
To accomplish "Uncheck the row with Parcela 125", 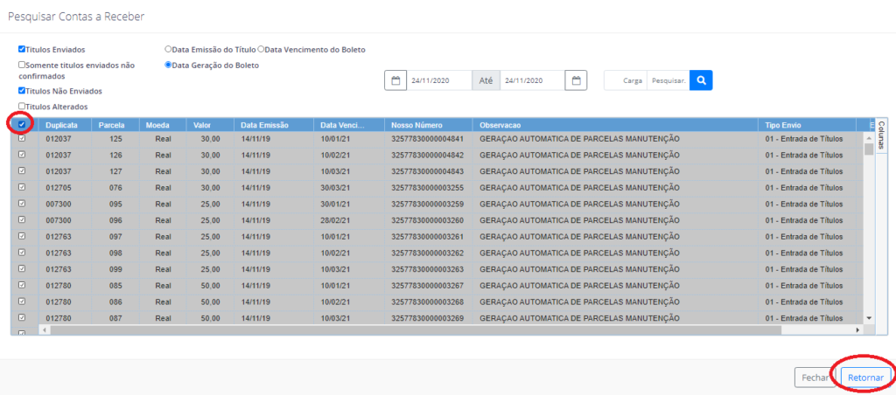I will (x=22, y=138).
